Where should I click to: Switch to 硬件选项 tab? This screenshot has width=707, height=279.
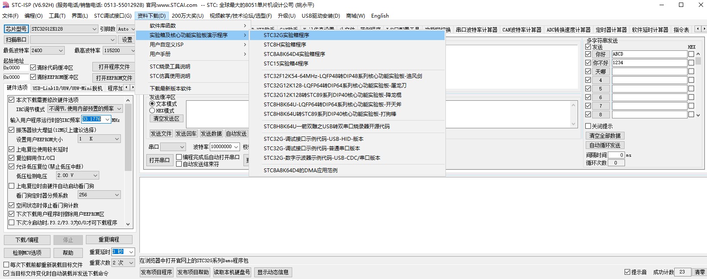(17, 88)
